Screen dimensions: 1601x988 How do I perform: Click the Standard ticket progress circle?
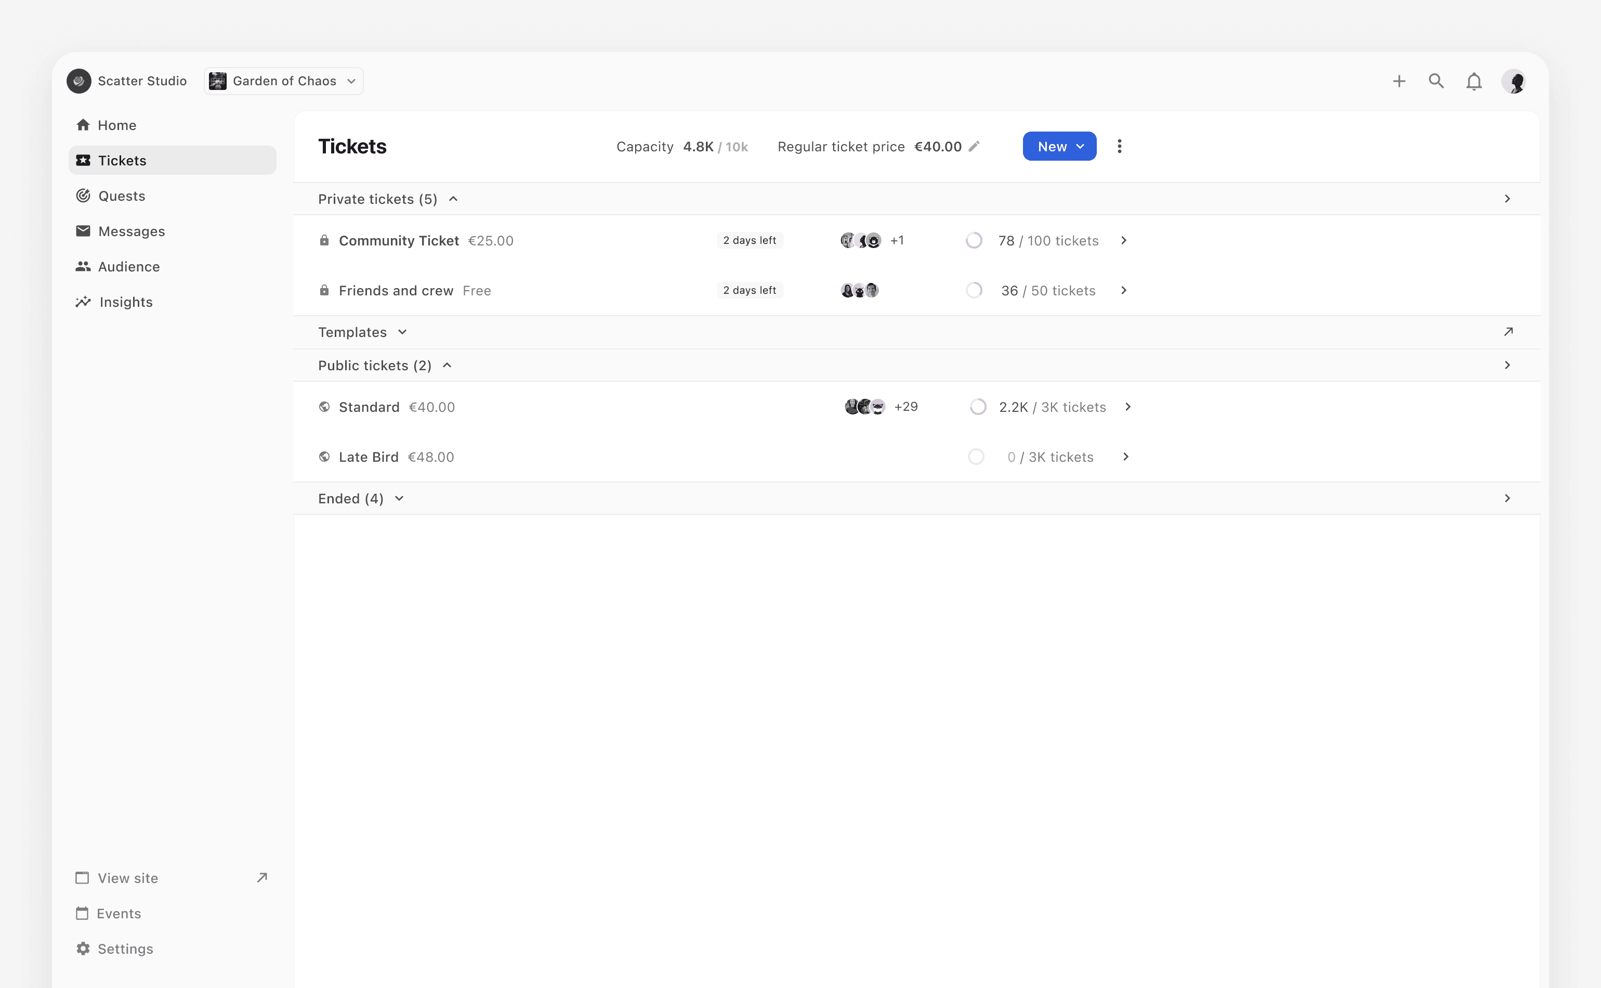coord(978,407)
